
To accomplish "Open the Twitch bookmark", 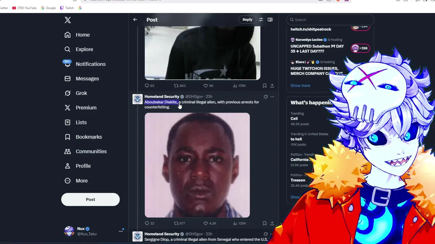I will pyautogui.click(x=67, y=8).
